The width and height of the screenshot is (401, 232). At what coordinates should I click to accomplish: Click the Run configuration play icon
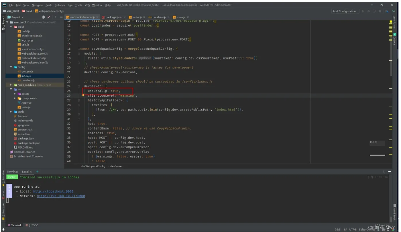tap(363, 11)
